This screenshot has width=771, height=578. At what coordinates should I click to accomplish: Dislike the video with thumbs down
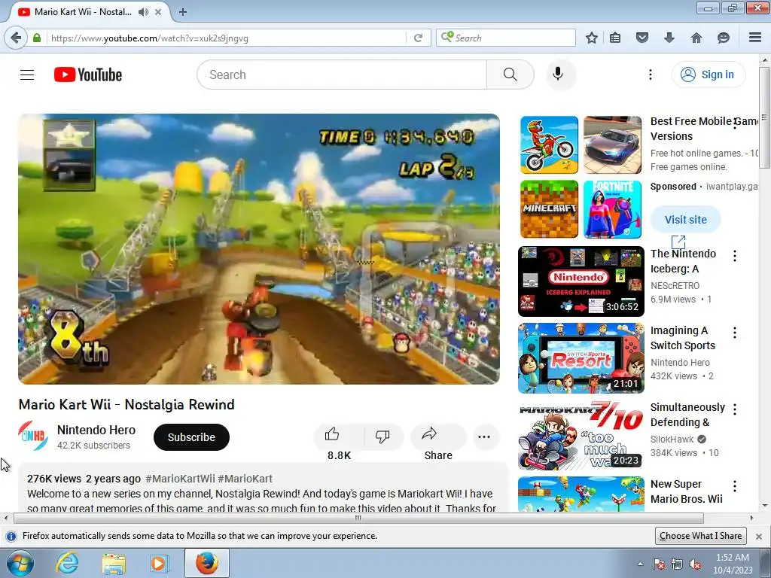382,436
